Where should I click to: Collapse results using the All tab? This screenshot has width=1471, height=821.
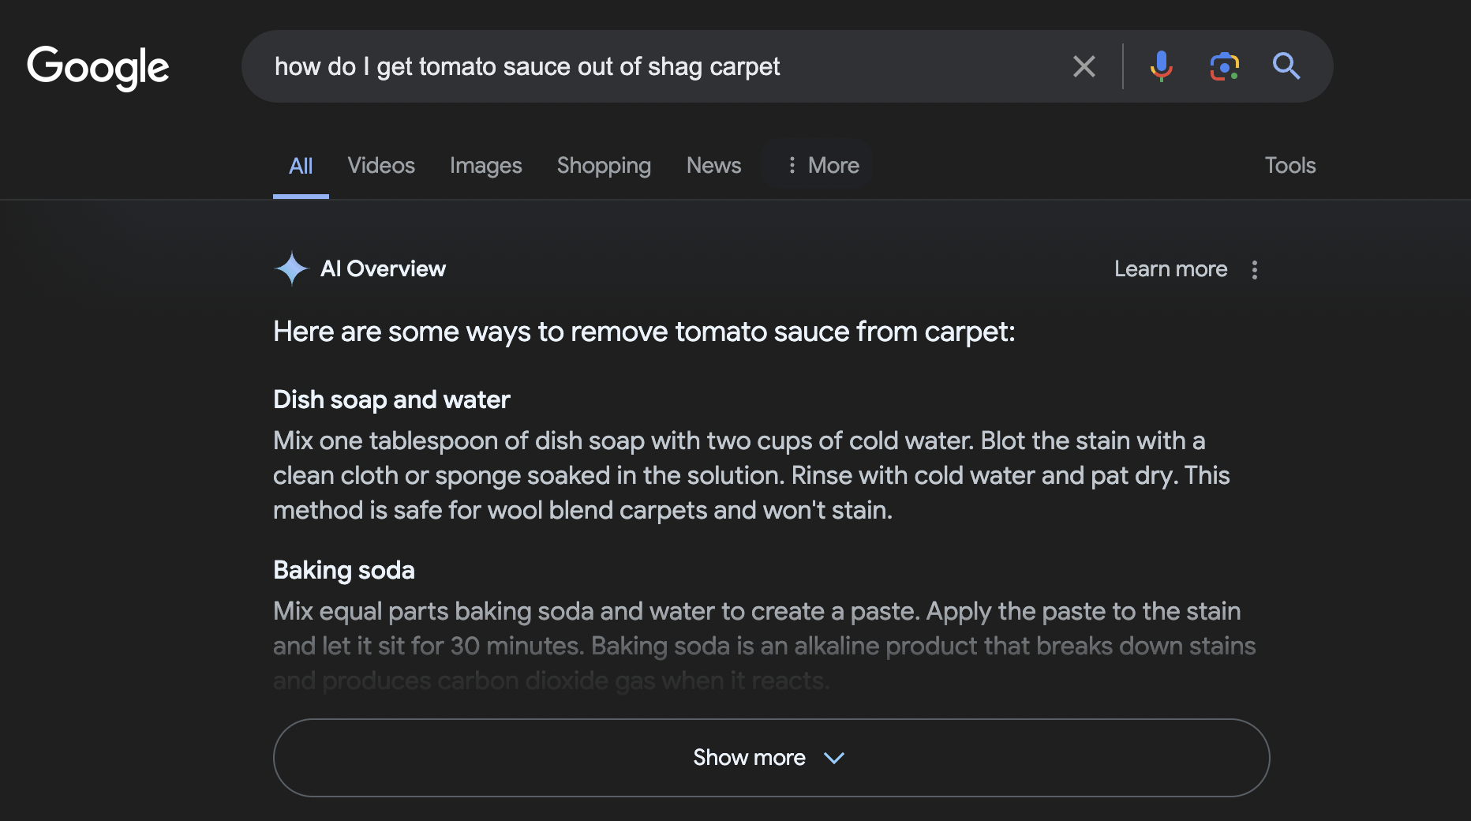[301, 165]
